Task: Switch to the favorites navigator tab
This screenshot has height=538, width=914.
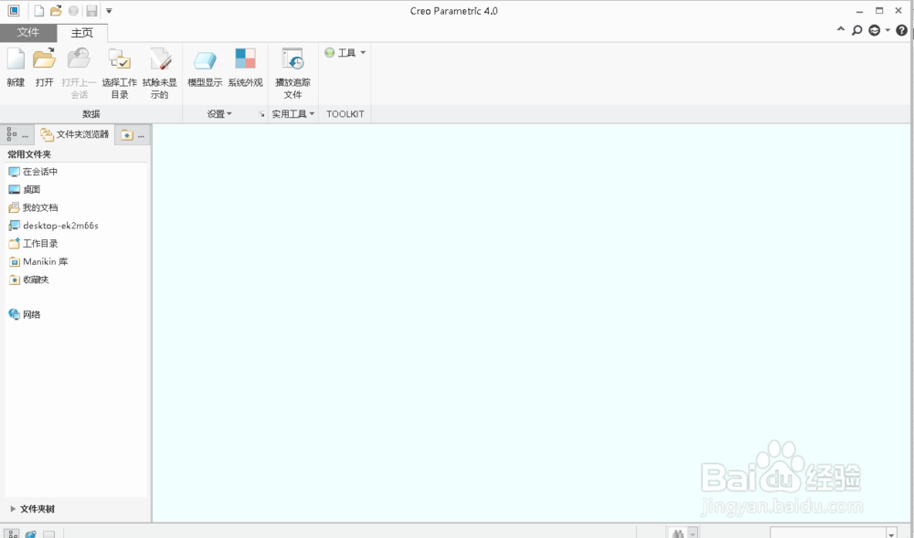Action: coord(133,135)
